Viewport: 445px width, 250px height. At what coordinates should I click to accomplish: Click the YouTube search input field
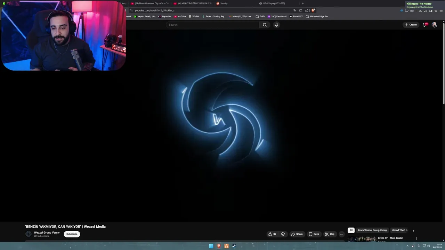212,25
